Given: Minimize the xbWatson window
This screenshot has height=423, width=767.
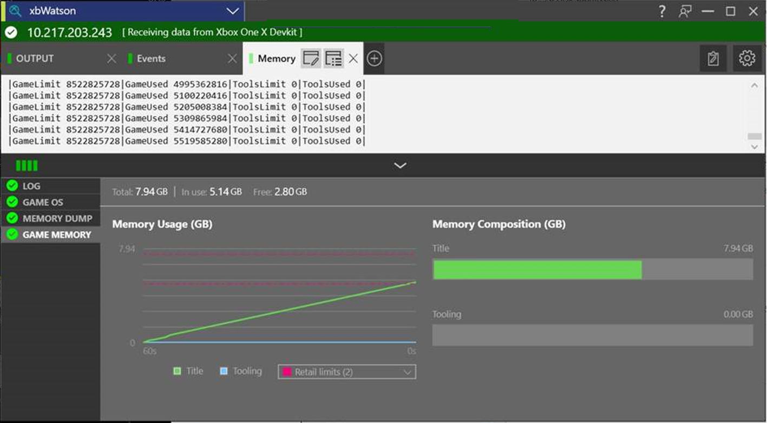Looking at the screenshot, I should [x=707, y=11].
